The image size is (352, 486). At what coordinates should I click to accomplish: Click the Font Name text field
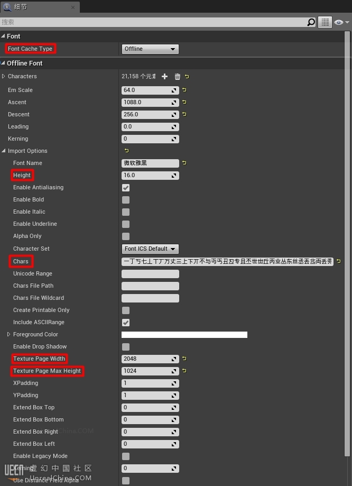[x=150, y=163]
